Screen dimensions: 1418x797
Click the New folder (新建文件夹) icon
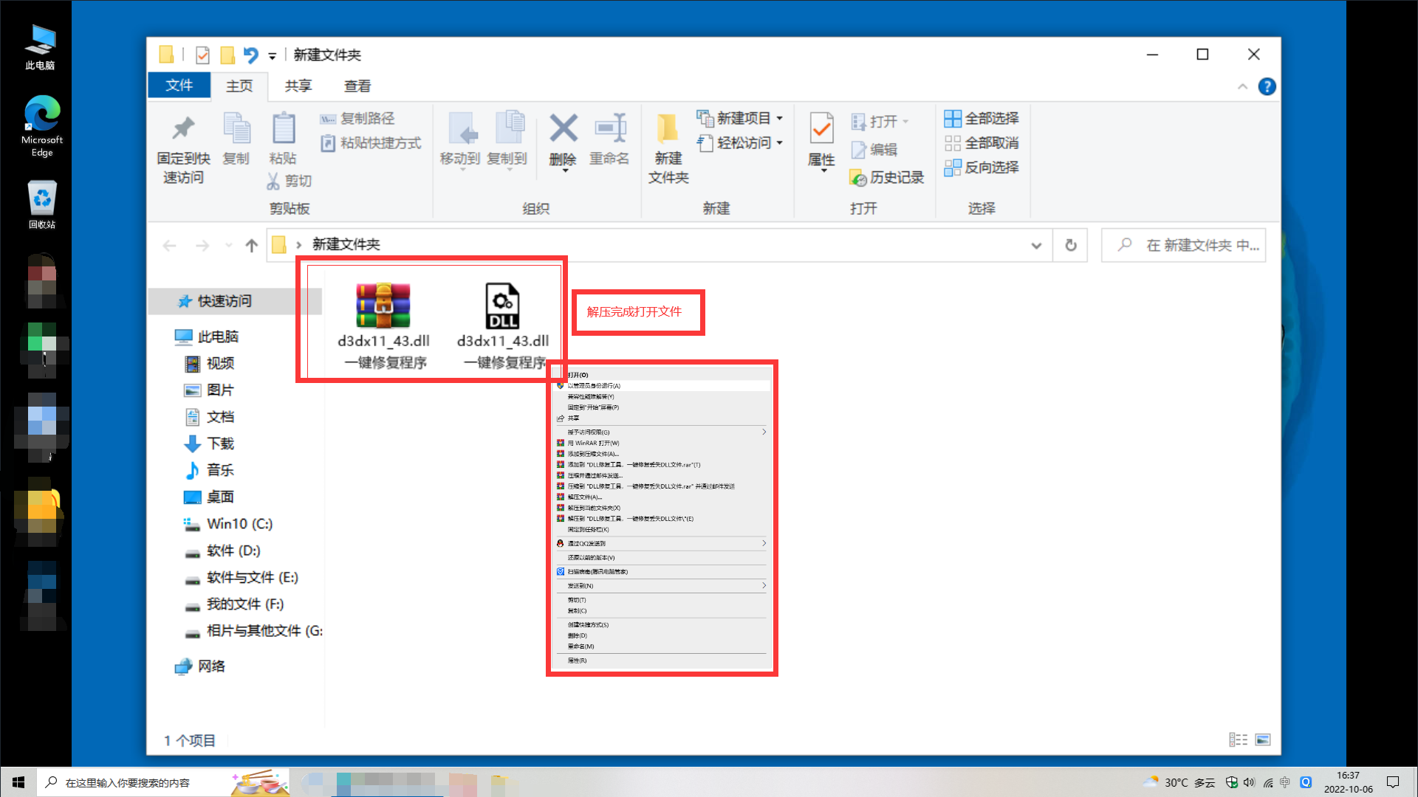click(x=668, y=130)
